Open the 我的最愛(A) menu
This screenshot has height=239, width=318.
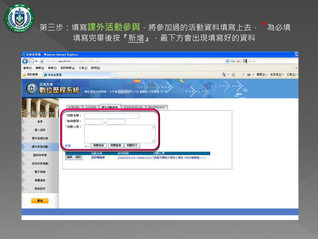[x=68, y=68]
